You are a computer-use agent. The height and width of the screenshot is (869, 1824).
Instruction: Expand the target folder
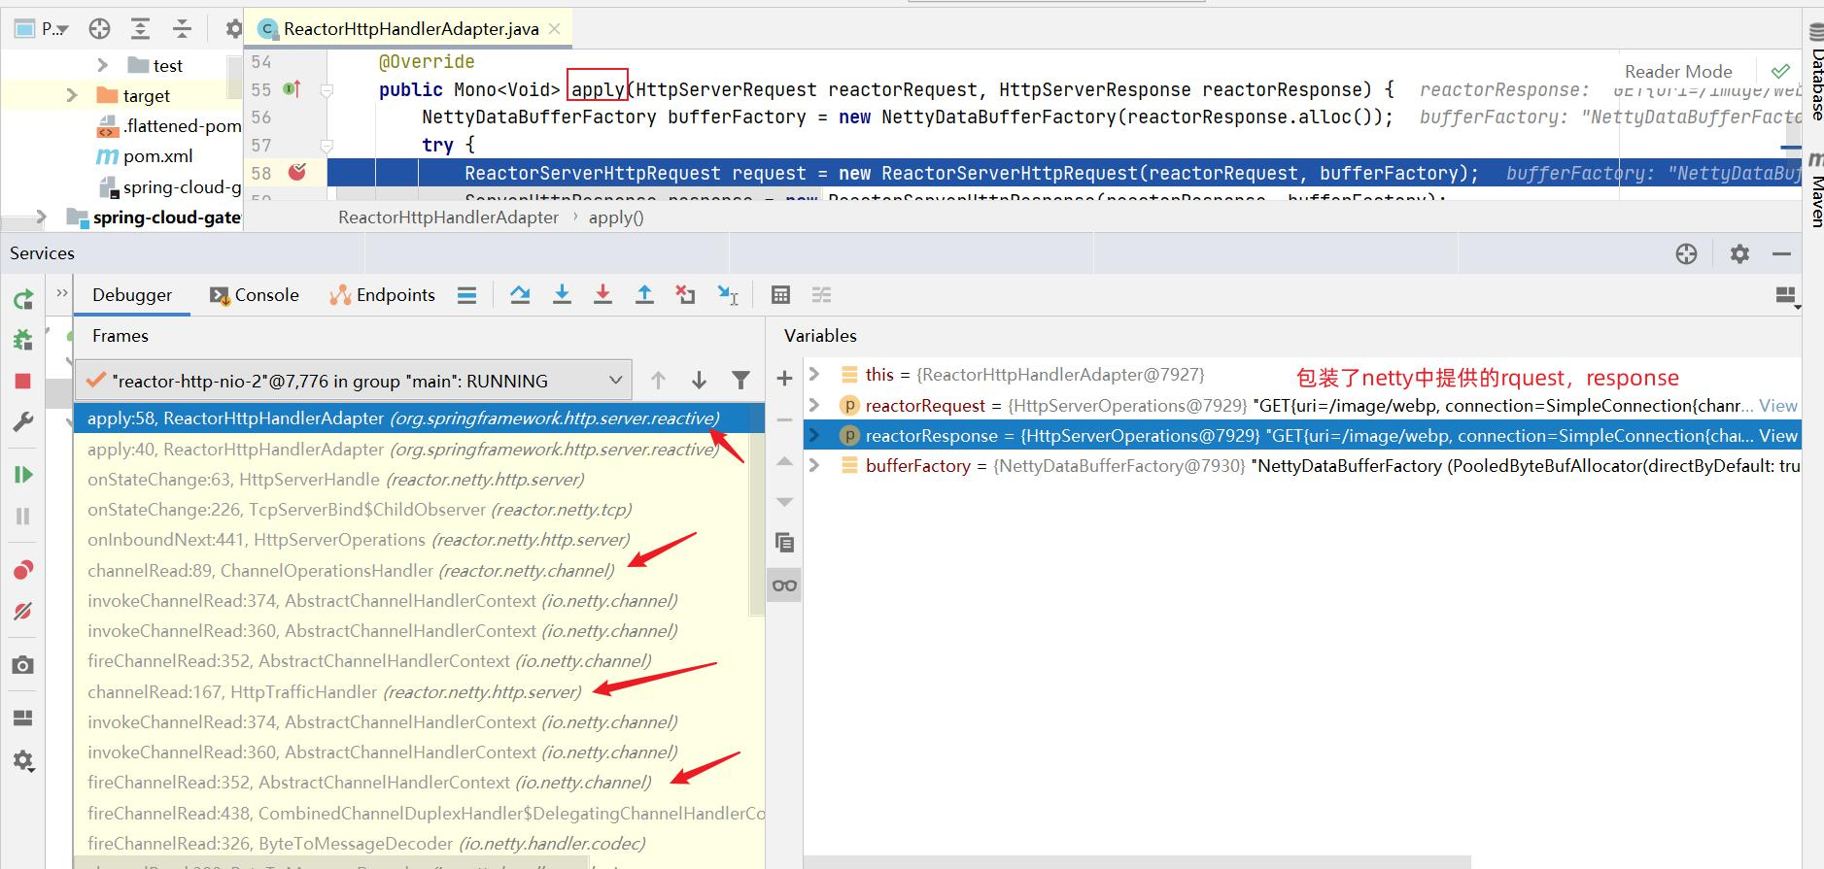point(71,95)
